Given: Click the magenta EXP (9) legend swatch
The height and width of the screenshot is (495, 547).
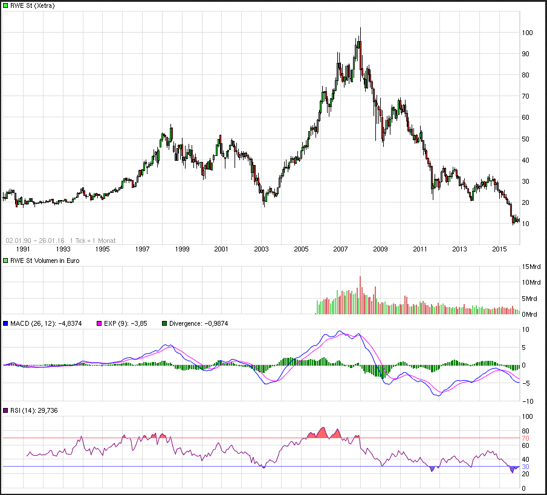Looking at the screenshot, I should 99,323.
